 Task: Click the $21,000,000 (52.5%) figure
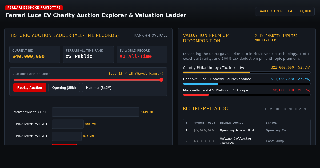[x=291, y=68]
